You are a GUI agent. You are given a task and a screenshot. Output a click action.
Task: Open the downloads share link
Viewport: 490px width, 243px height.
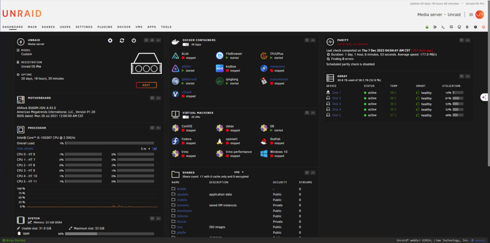pyautogui.click(x=184, y=211)
